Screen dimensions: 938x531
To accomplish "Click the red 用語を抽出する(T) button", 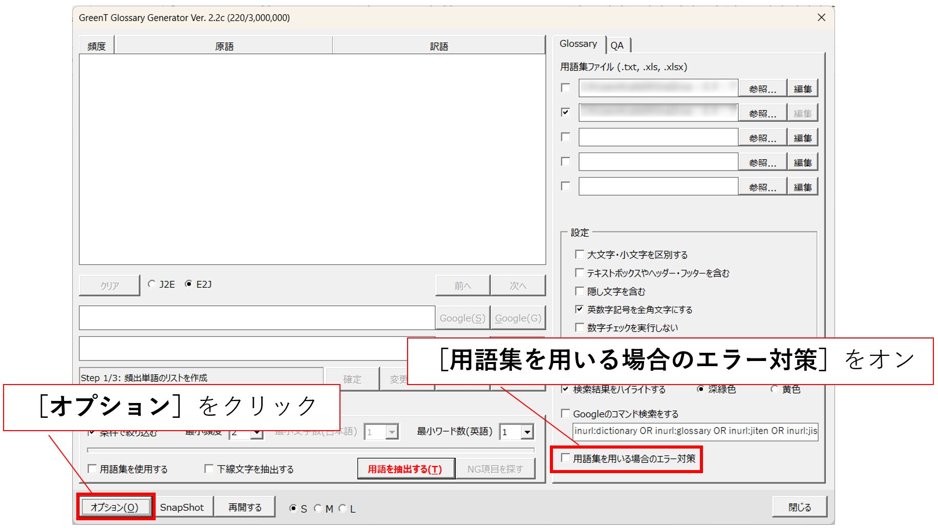I will point(405,469).
